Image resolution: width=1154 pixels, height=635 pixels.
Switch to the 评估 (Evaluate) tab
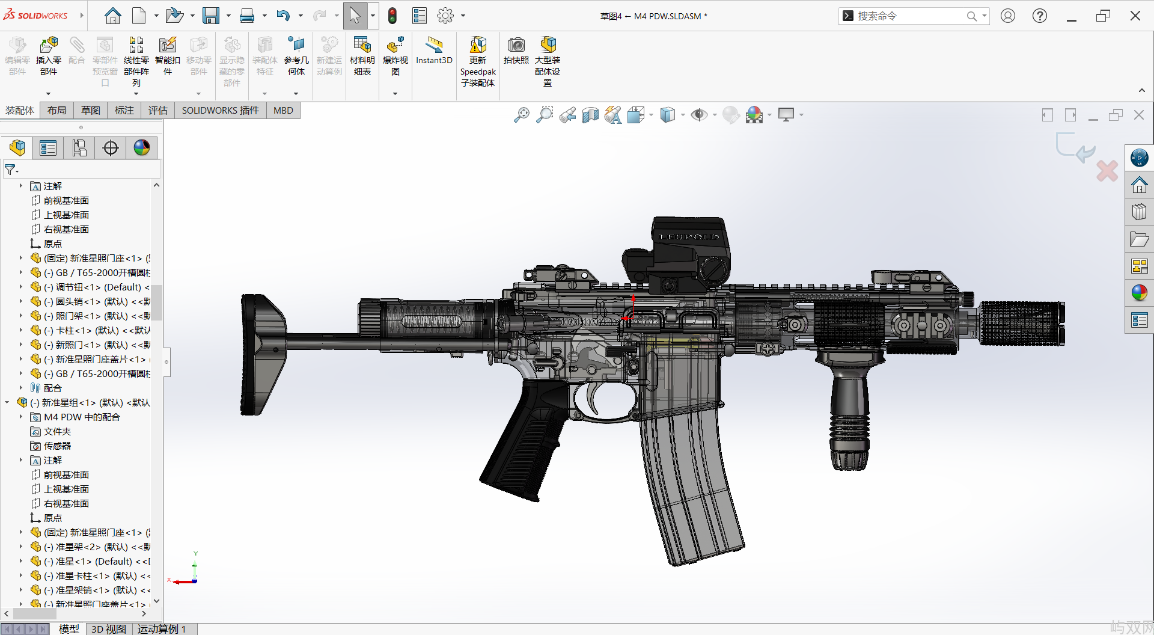click(x=157, y=111)
